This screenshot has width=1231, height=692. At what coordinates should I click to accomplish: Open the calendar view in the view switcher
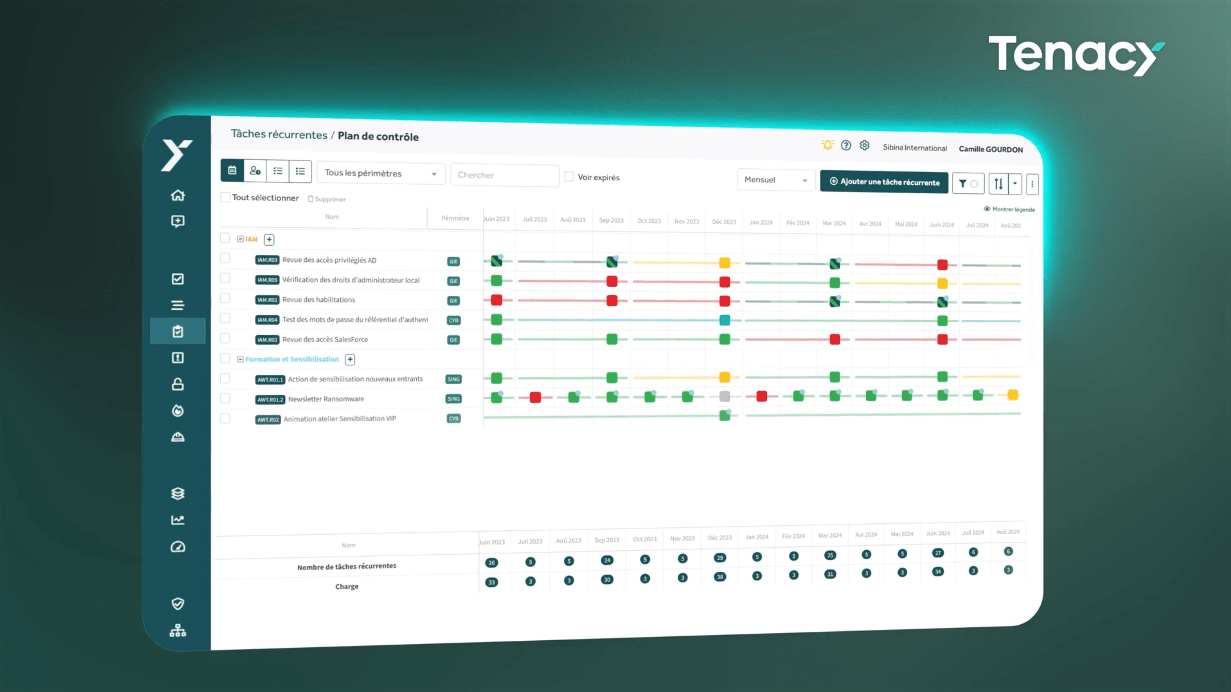point(232,171)
